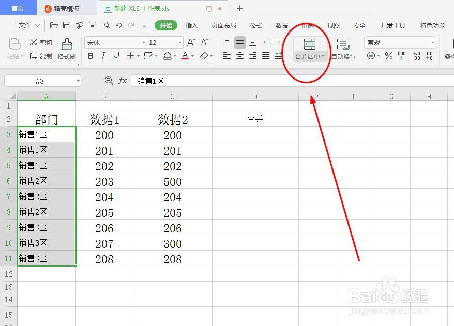454x326 pixels.
Task: Apply percent style from number group
Action: coord(389,56)
